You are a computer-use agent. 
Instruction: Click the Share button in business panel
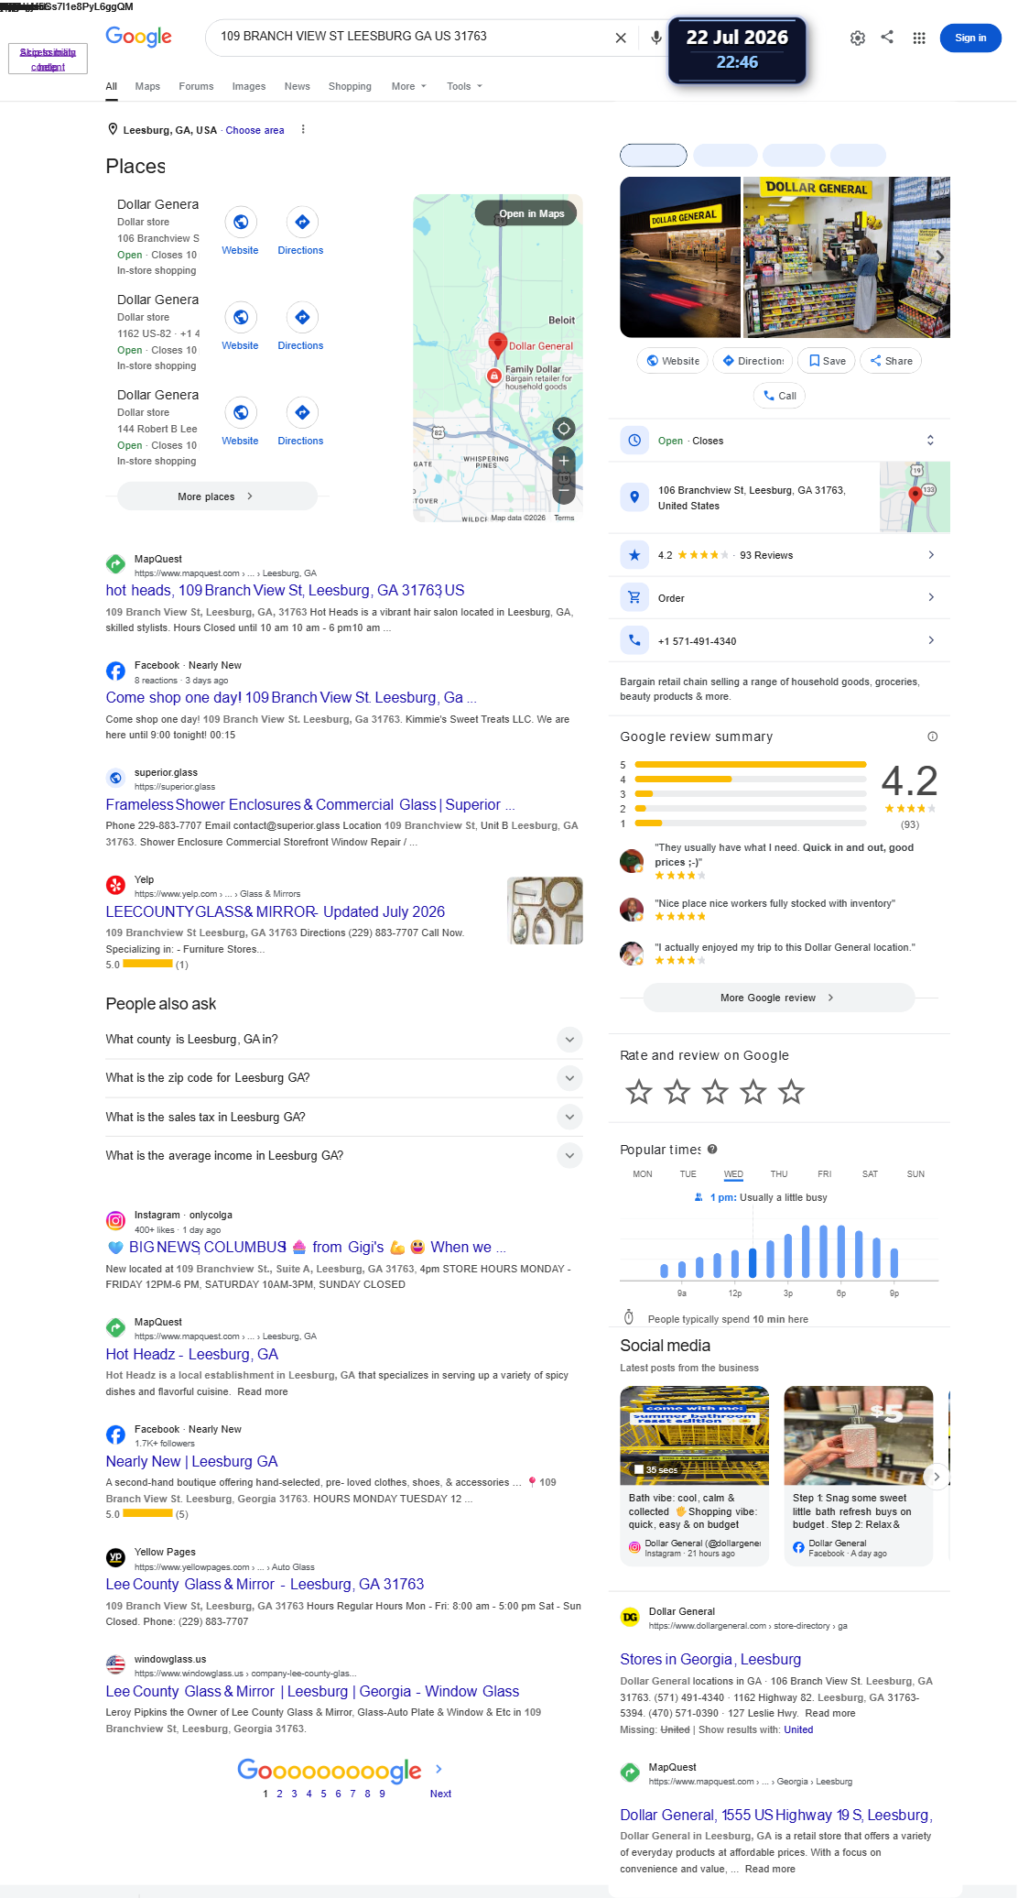point(892,361)
